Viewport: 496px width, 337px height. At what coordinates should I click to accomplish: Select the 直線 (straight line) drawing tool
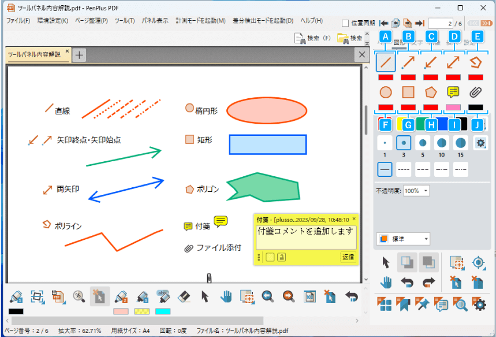[x=385, y=62]
